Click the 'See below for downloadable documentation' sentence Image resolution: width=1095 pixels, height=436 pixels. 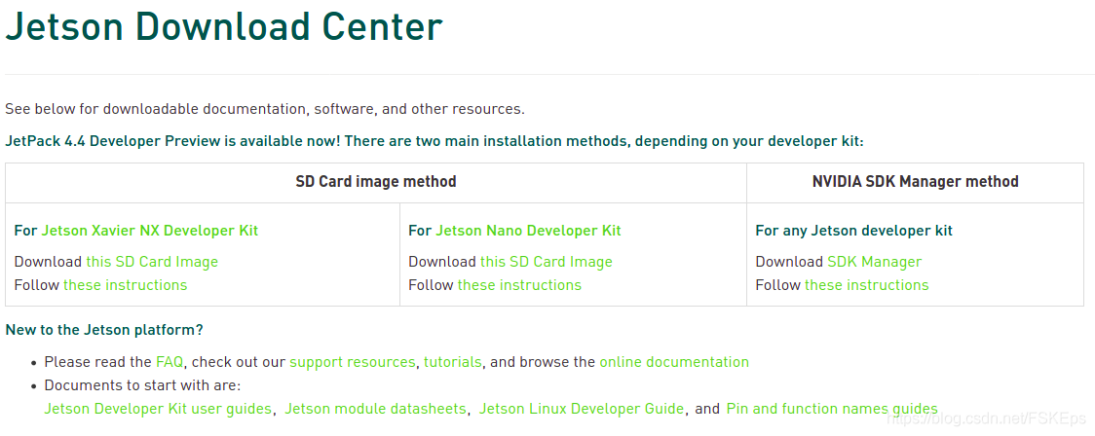[x=265, y=110]
